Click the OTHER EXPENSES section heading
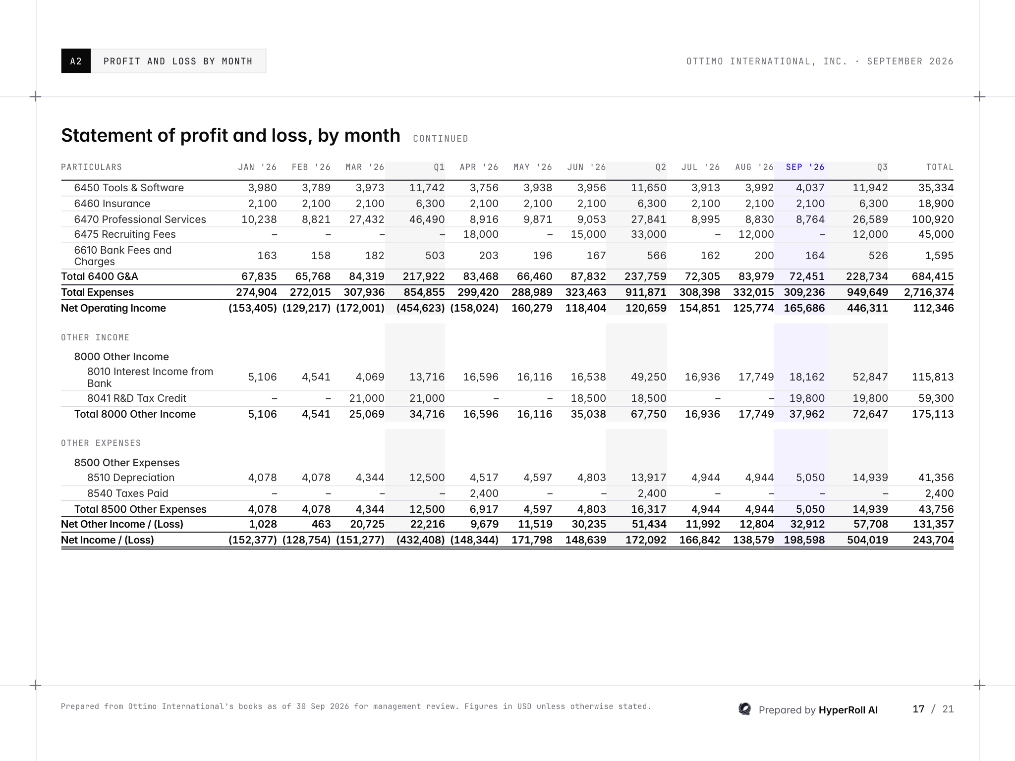 101,443
